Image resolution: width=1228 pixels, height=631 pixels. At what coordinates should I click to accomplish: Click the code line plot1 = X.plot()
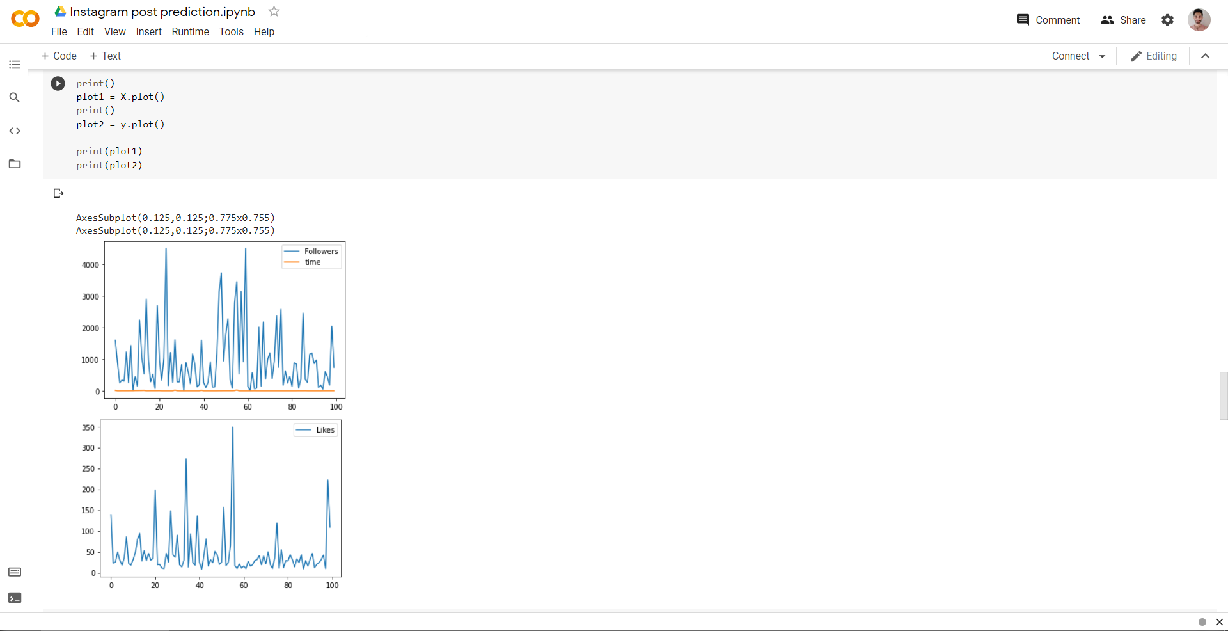click(120, 97)
